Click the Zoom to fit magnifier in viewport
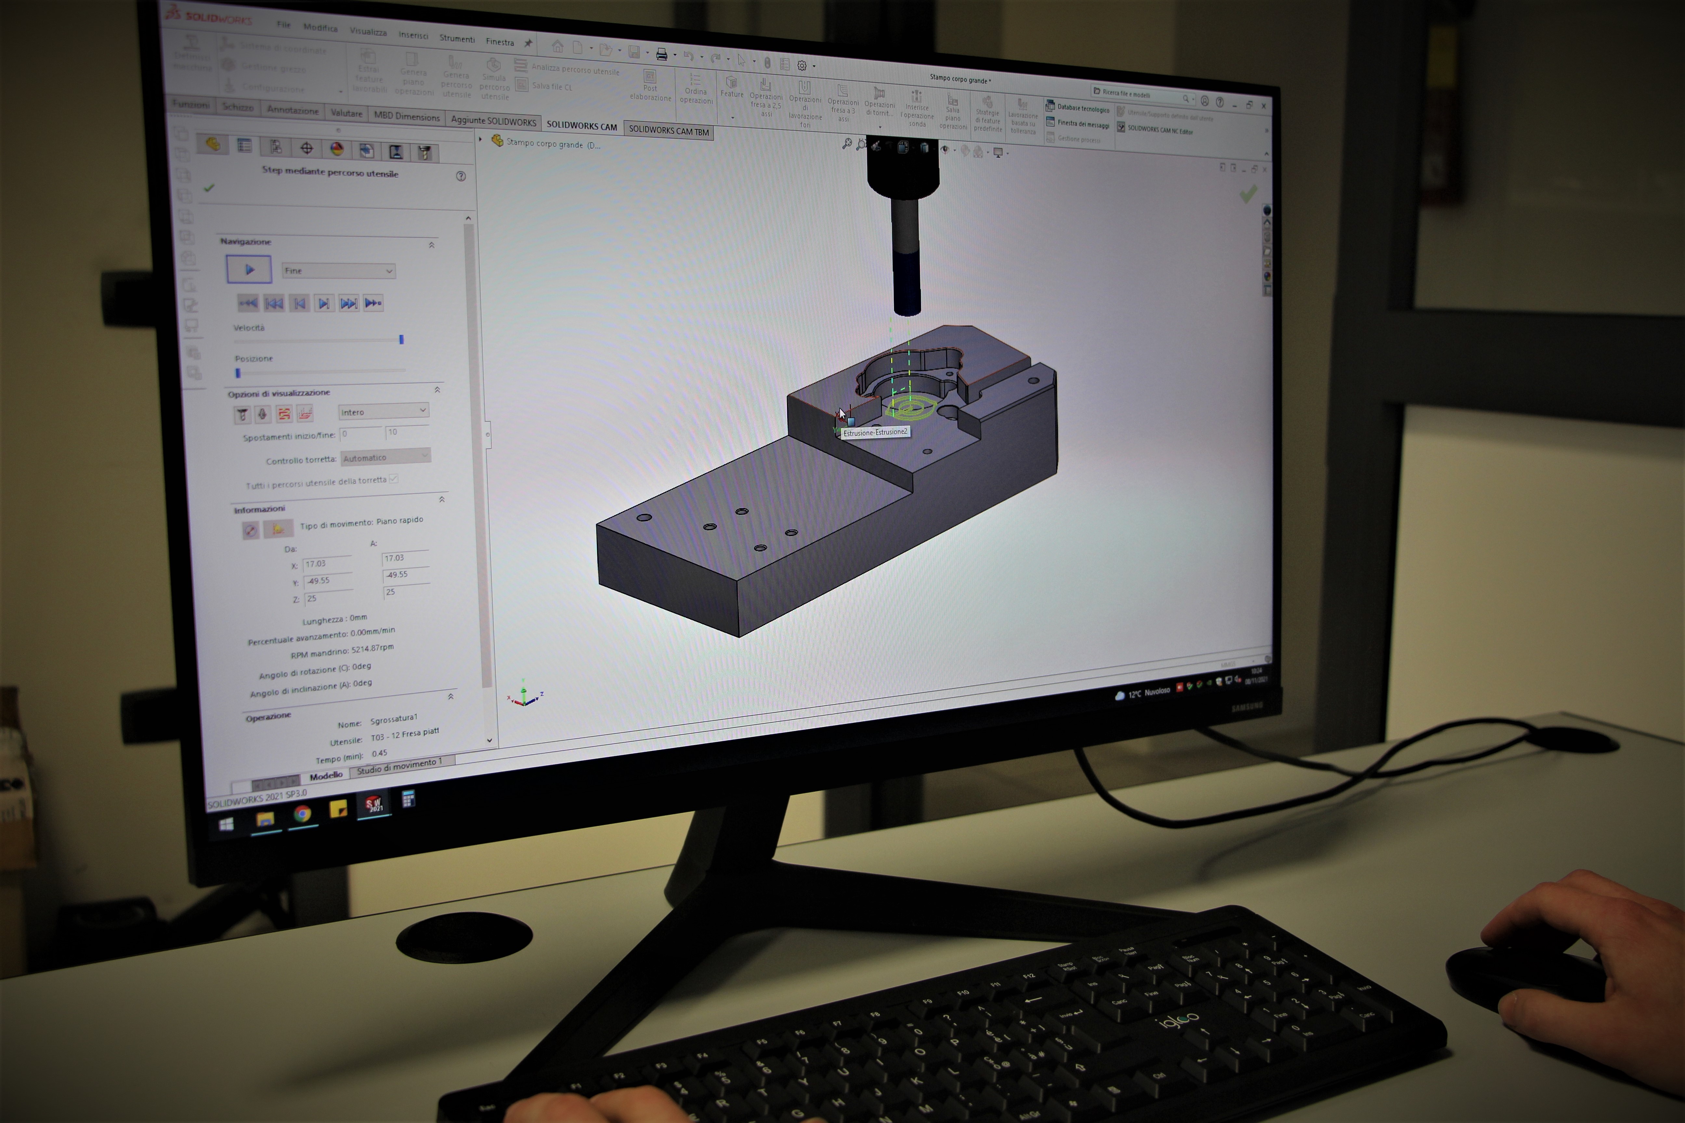Viewport: 1685px width, 1123px height. [847, 144]
